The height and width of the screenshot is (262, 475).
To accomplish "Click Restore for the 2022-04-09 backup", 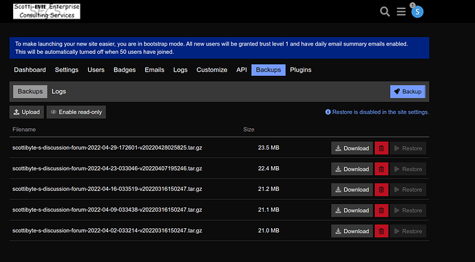I will tap(408, 210).
